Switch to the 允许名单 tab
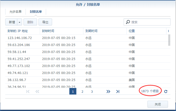Screen dimensions: 176x111 pyautogui.click(x=16, y=12)
